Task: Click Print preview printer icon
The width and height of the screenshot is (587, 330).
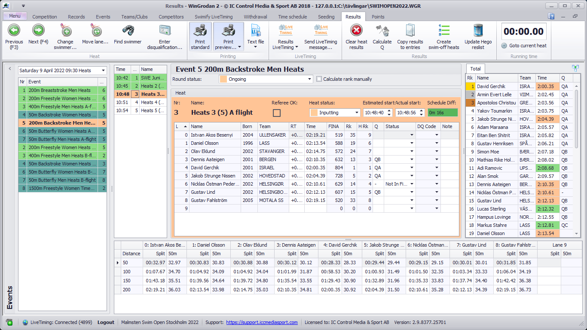Action: click(229, 31)
